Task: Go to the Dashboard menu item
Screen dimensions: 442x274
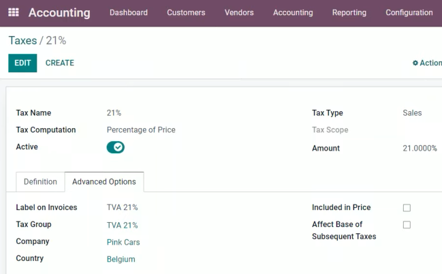Action: (x=129, y=12)
